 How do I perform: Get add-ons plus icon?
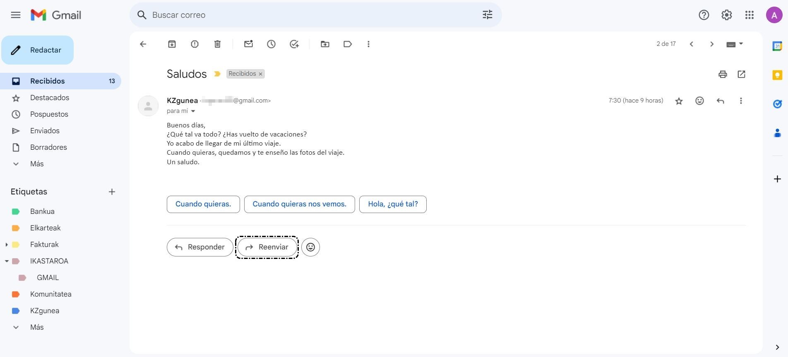(777, 179)
